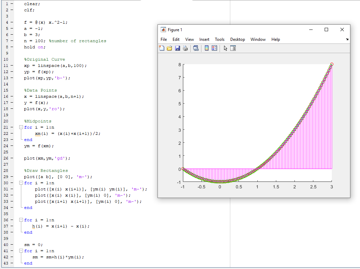
Task: Open the File menu in Figure 1
Action: [x=164, y=39]
